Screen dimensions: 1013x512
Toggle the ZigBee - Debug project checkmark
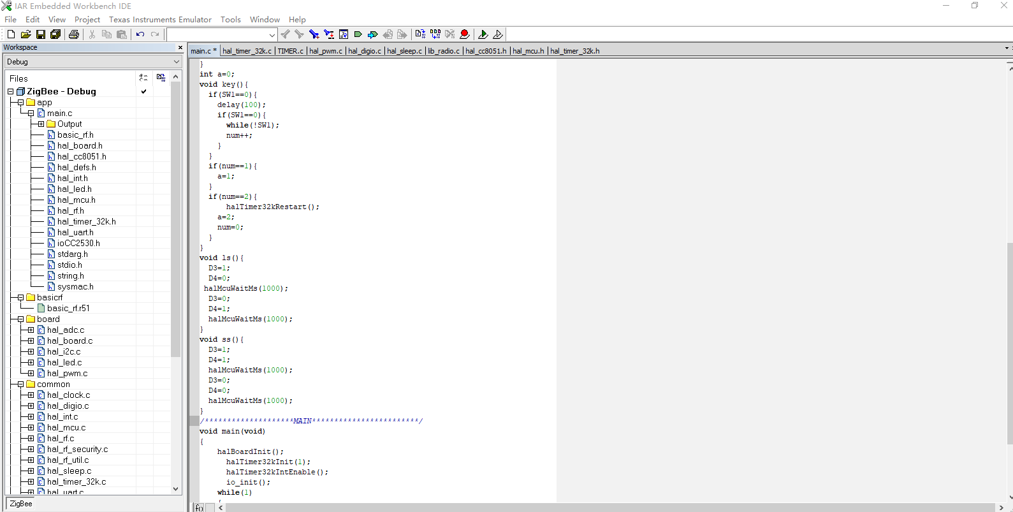tap(144, 92)
